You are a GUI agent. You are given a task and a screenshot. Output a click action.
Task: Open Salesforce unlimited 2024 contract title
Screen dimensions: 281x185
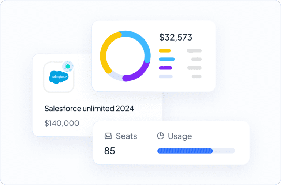tap(89, 109)
